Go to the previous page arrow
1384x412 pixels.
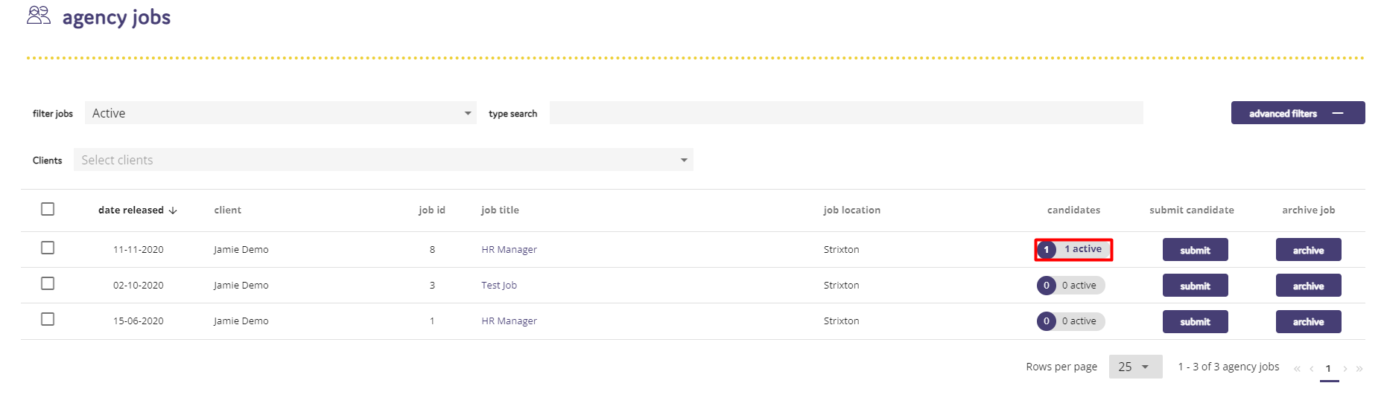(1311, 368)
